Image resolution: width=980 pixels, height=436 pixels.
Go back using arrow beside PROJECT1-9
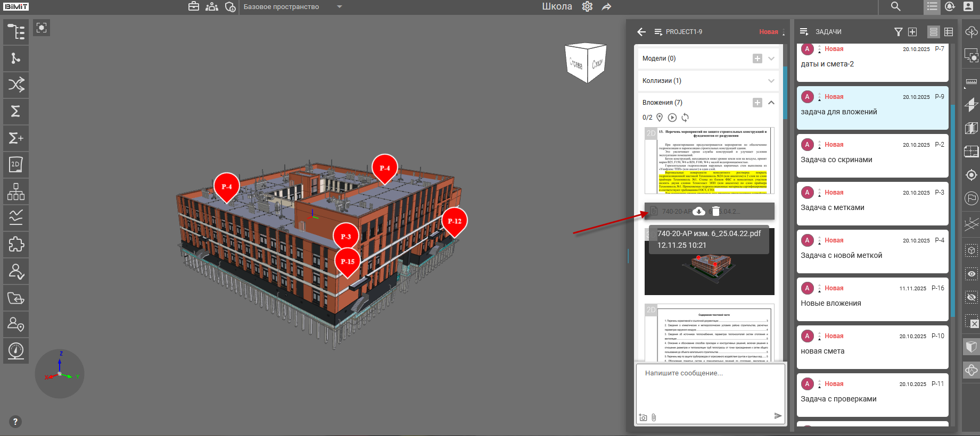tap(641, 32)
